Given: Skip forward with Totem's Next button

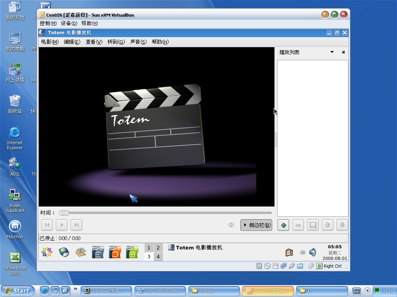Looking at the screenshot, I should pyautogui.click(x=76, y=225).
